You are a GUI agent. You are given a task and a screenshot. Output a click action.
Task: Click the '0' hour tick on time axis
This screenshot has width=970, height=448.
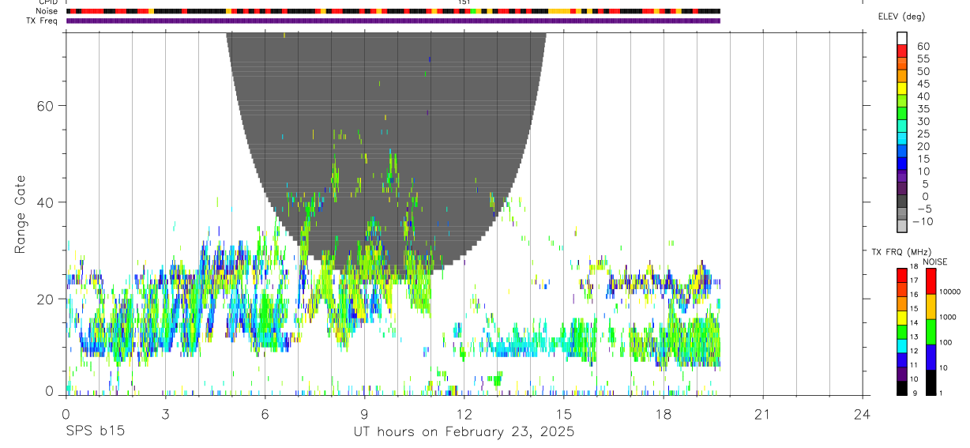point(66,414)
